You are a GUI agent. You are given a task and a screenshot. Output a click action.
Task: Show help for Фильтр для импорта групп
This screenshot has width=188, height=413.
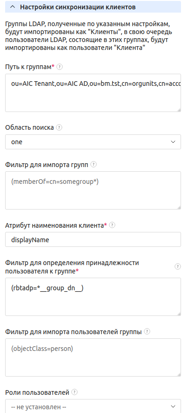click(94, 164)
